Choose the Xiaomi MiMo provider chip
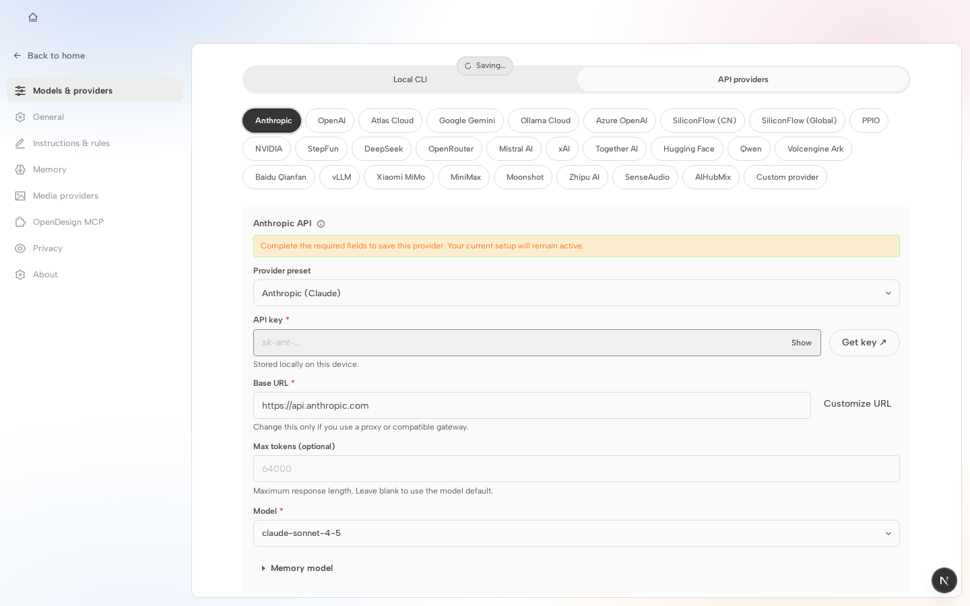Image resolution: width=970 pixels, height=606 pixels. pos(399,177)
